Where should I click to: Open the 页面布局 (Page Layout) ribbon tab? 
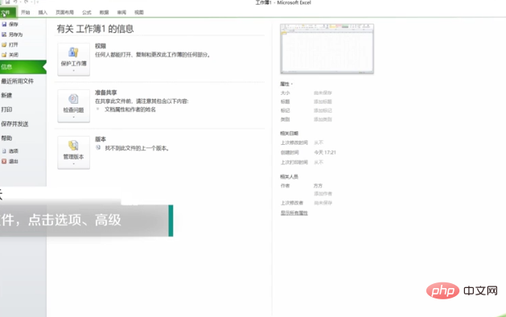pos(64,13)
